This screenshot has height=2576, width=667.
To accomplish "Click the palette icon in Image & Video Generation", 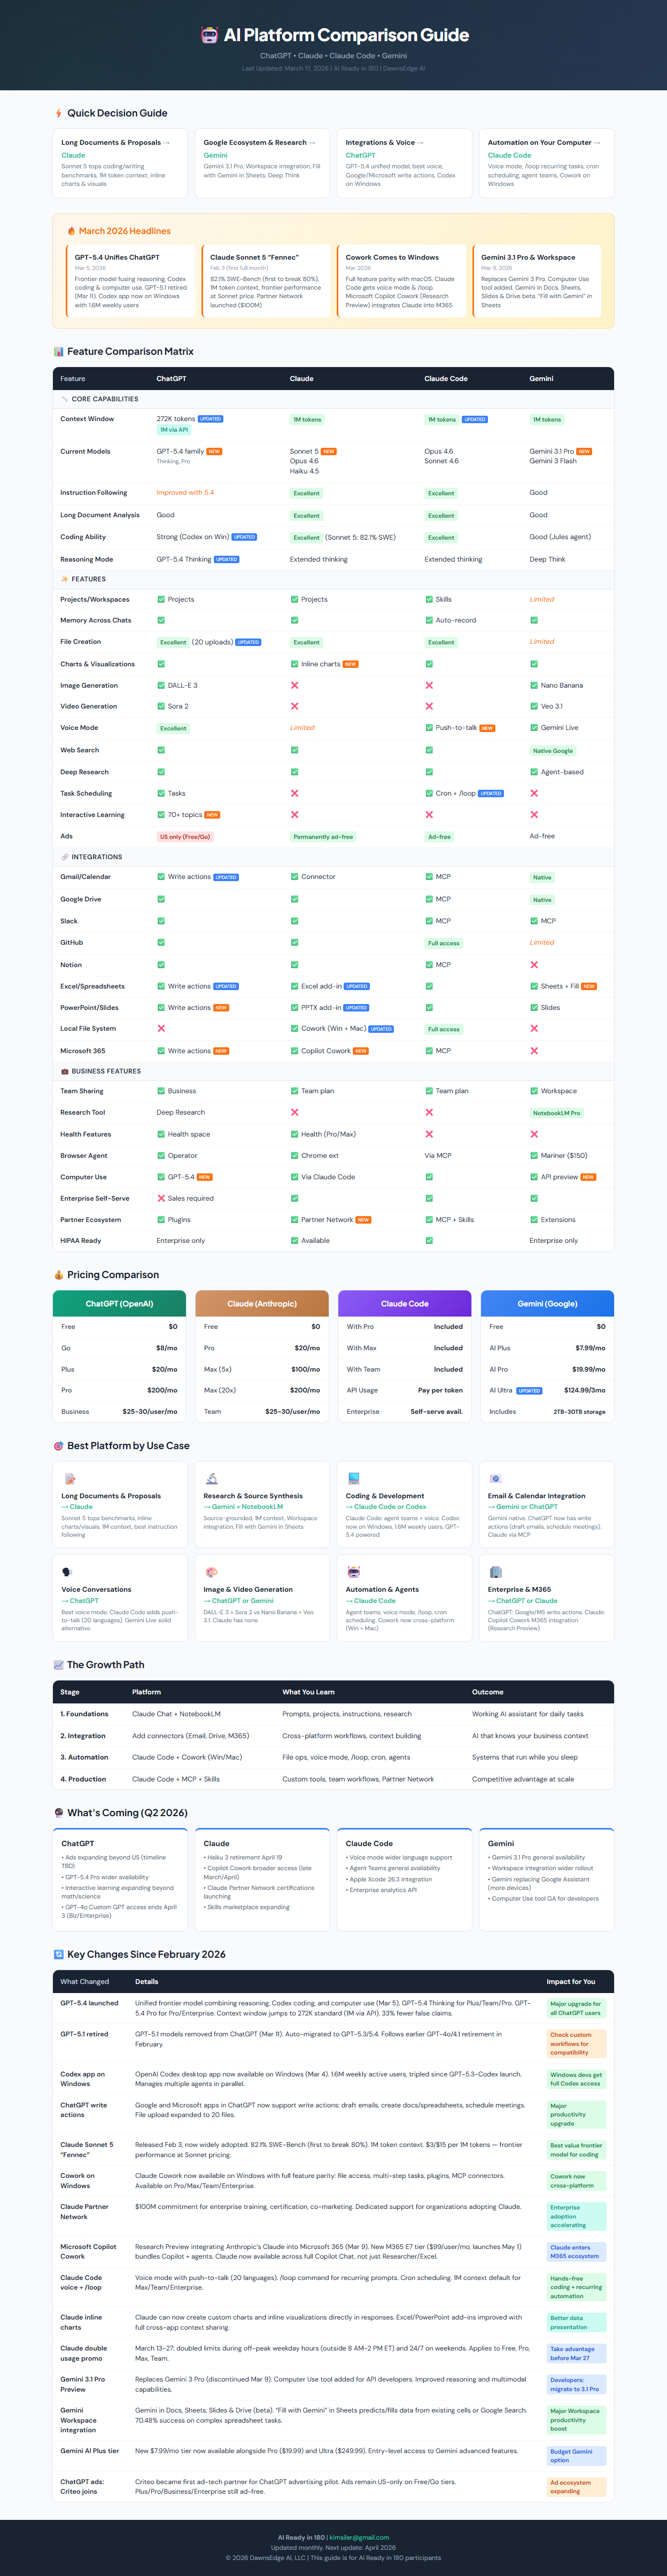I will (211, 1572).
